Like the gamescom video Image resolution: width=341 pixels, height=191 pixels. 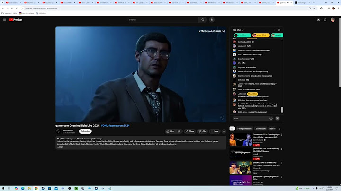(x=170, y=131)
